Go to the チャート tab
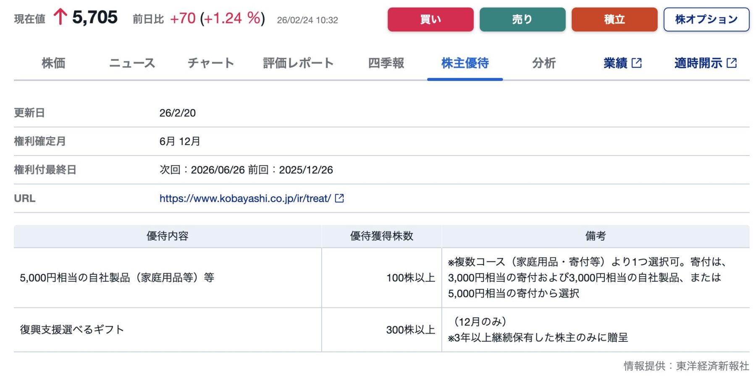The height and width of the screenshot is (377, 756). (210, 63)
